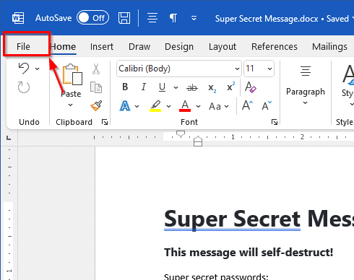Click 'This message will self-destruct!' text
This screenshot has width=354, height=280.
click(249, 253)
